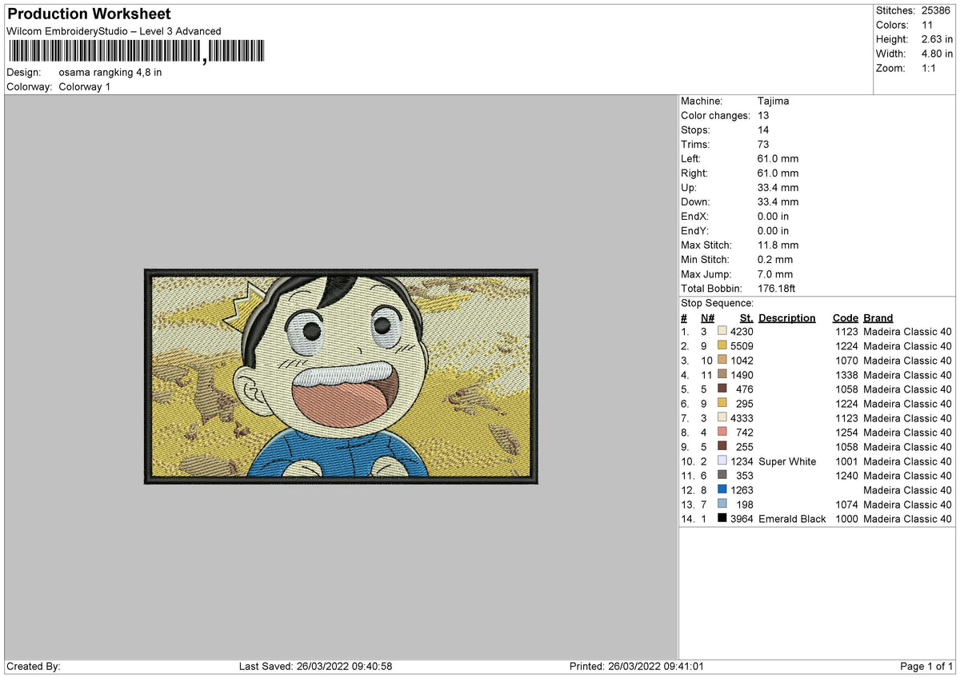Select code 1074 in stop 13 row

(x=846, y=505)
